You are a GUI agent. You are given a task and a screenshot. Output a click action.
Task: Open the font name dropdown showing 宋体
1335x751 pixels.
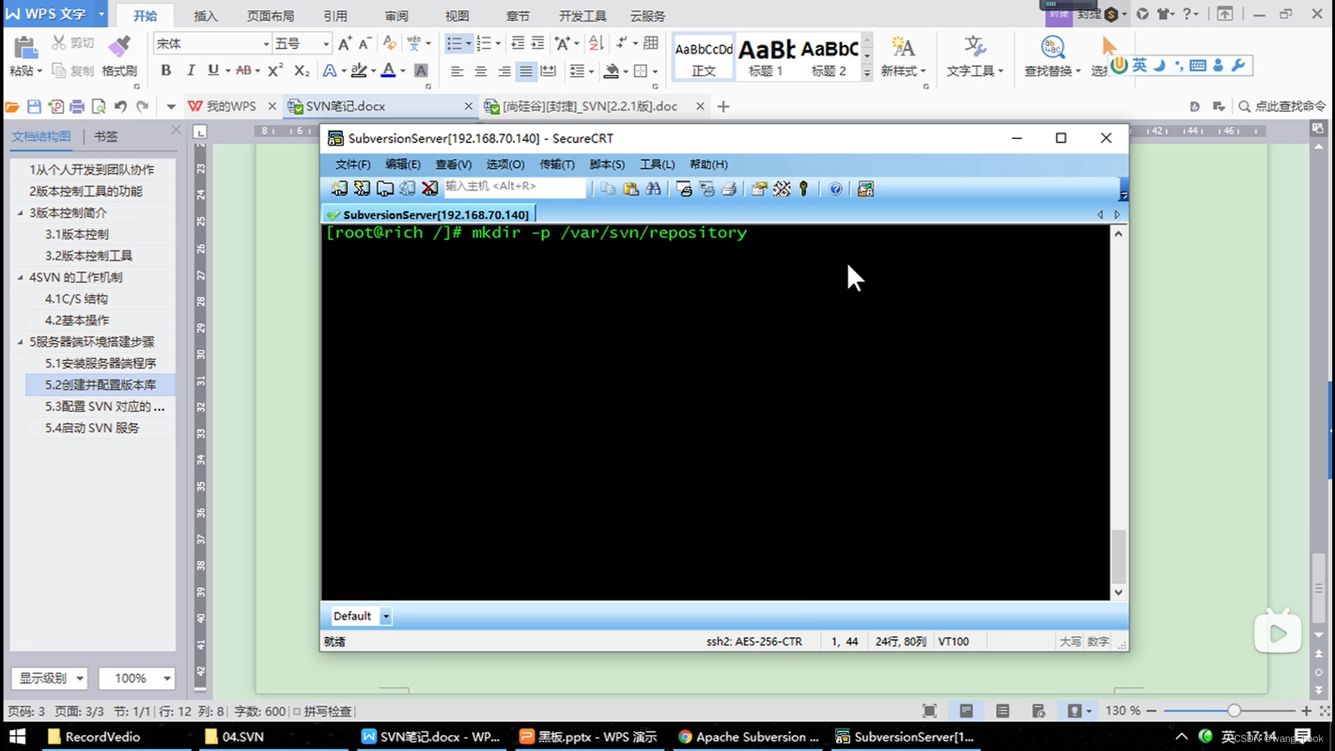click(266, 44)
